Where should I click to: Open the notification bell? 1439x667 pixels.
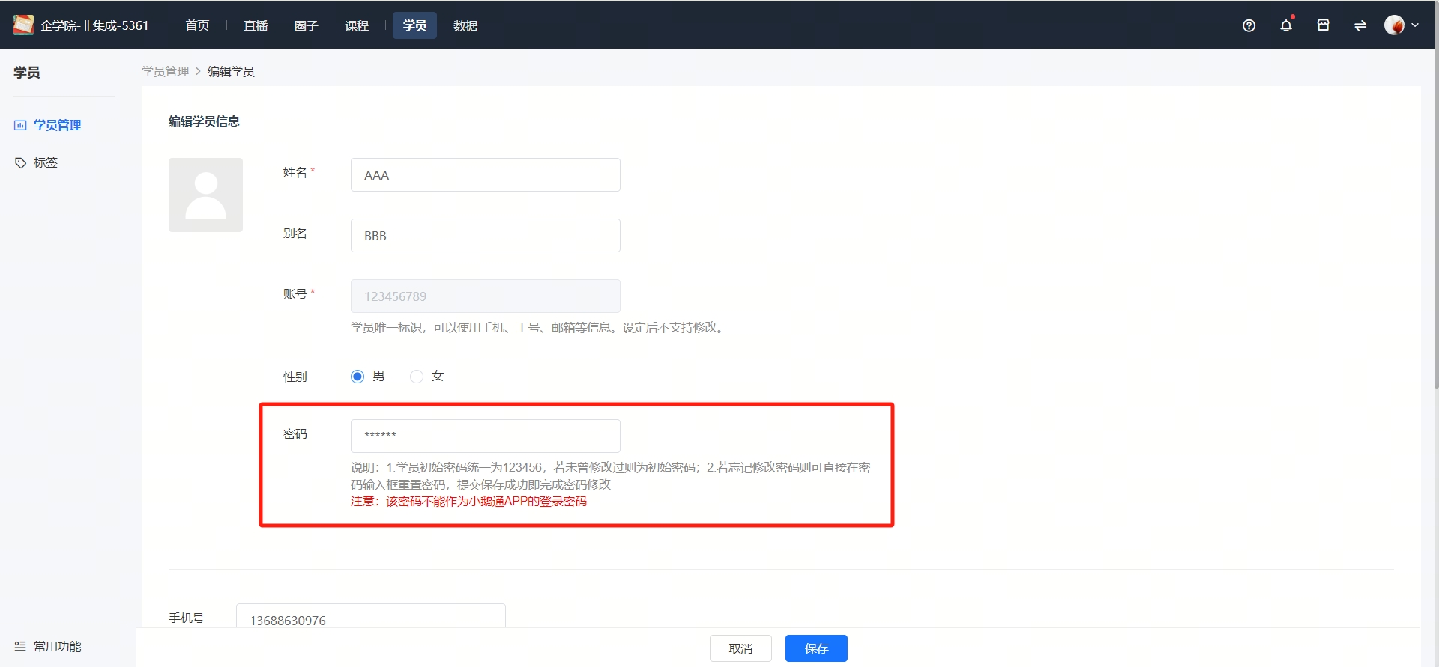coord(1286,25)
